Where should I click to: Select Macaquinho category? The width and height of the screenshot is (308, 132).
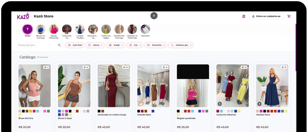(x=93, y=32)
